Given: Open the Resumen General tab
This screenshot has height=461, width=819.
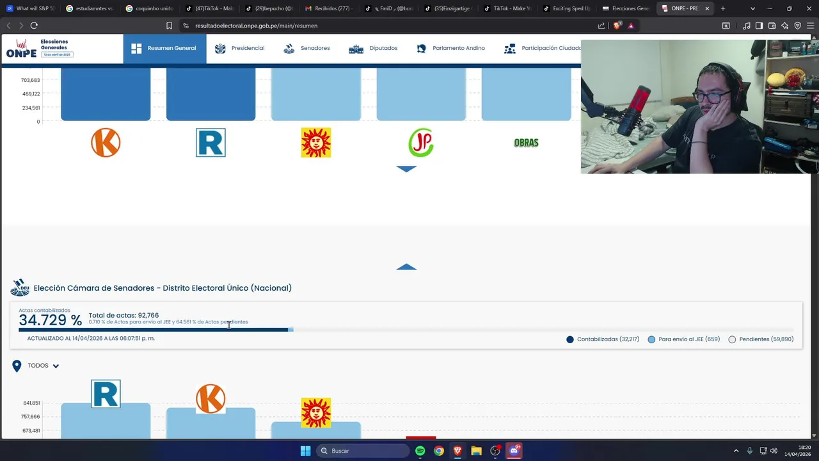Looking at the screenshot, I should 164,48.
